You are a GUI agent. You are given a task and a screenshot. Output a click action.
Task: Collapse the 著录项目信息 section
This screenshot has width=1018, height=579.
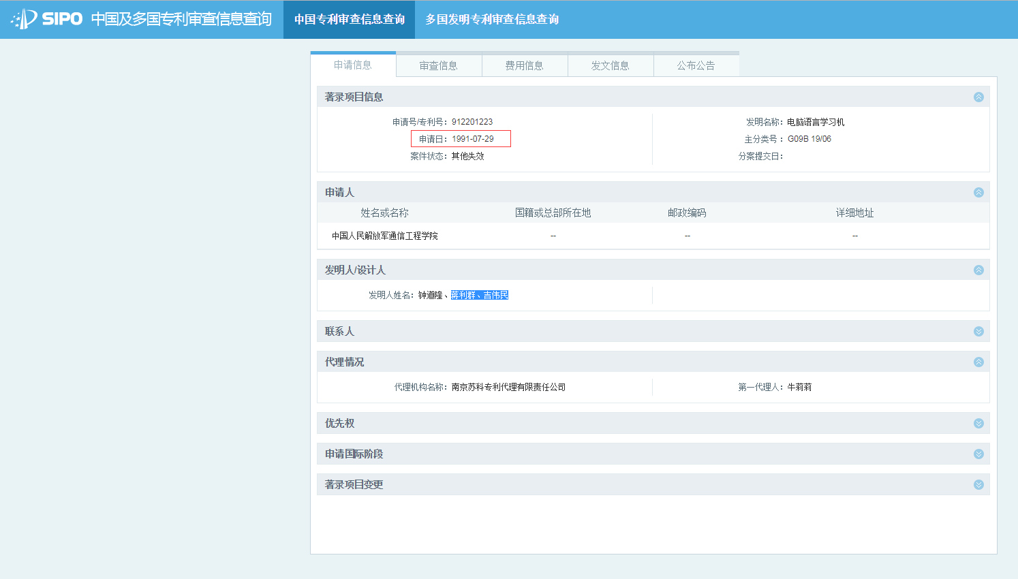tap(978, 97)
